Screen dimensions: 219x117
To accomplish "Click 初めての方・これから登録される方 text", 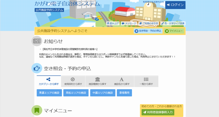I will pos(162,106).
